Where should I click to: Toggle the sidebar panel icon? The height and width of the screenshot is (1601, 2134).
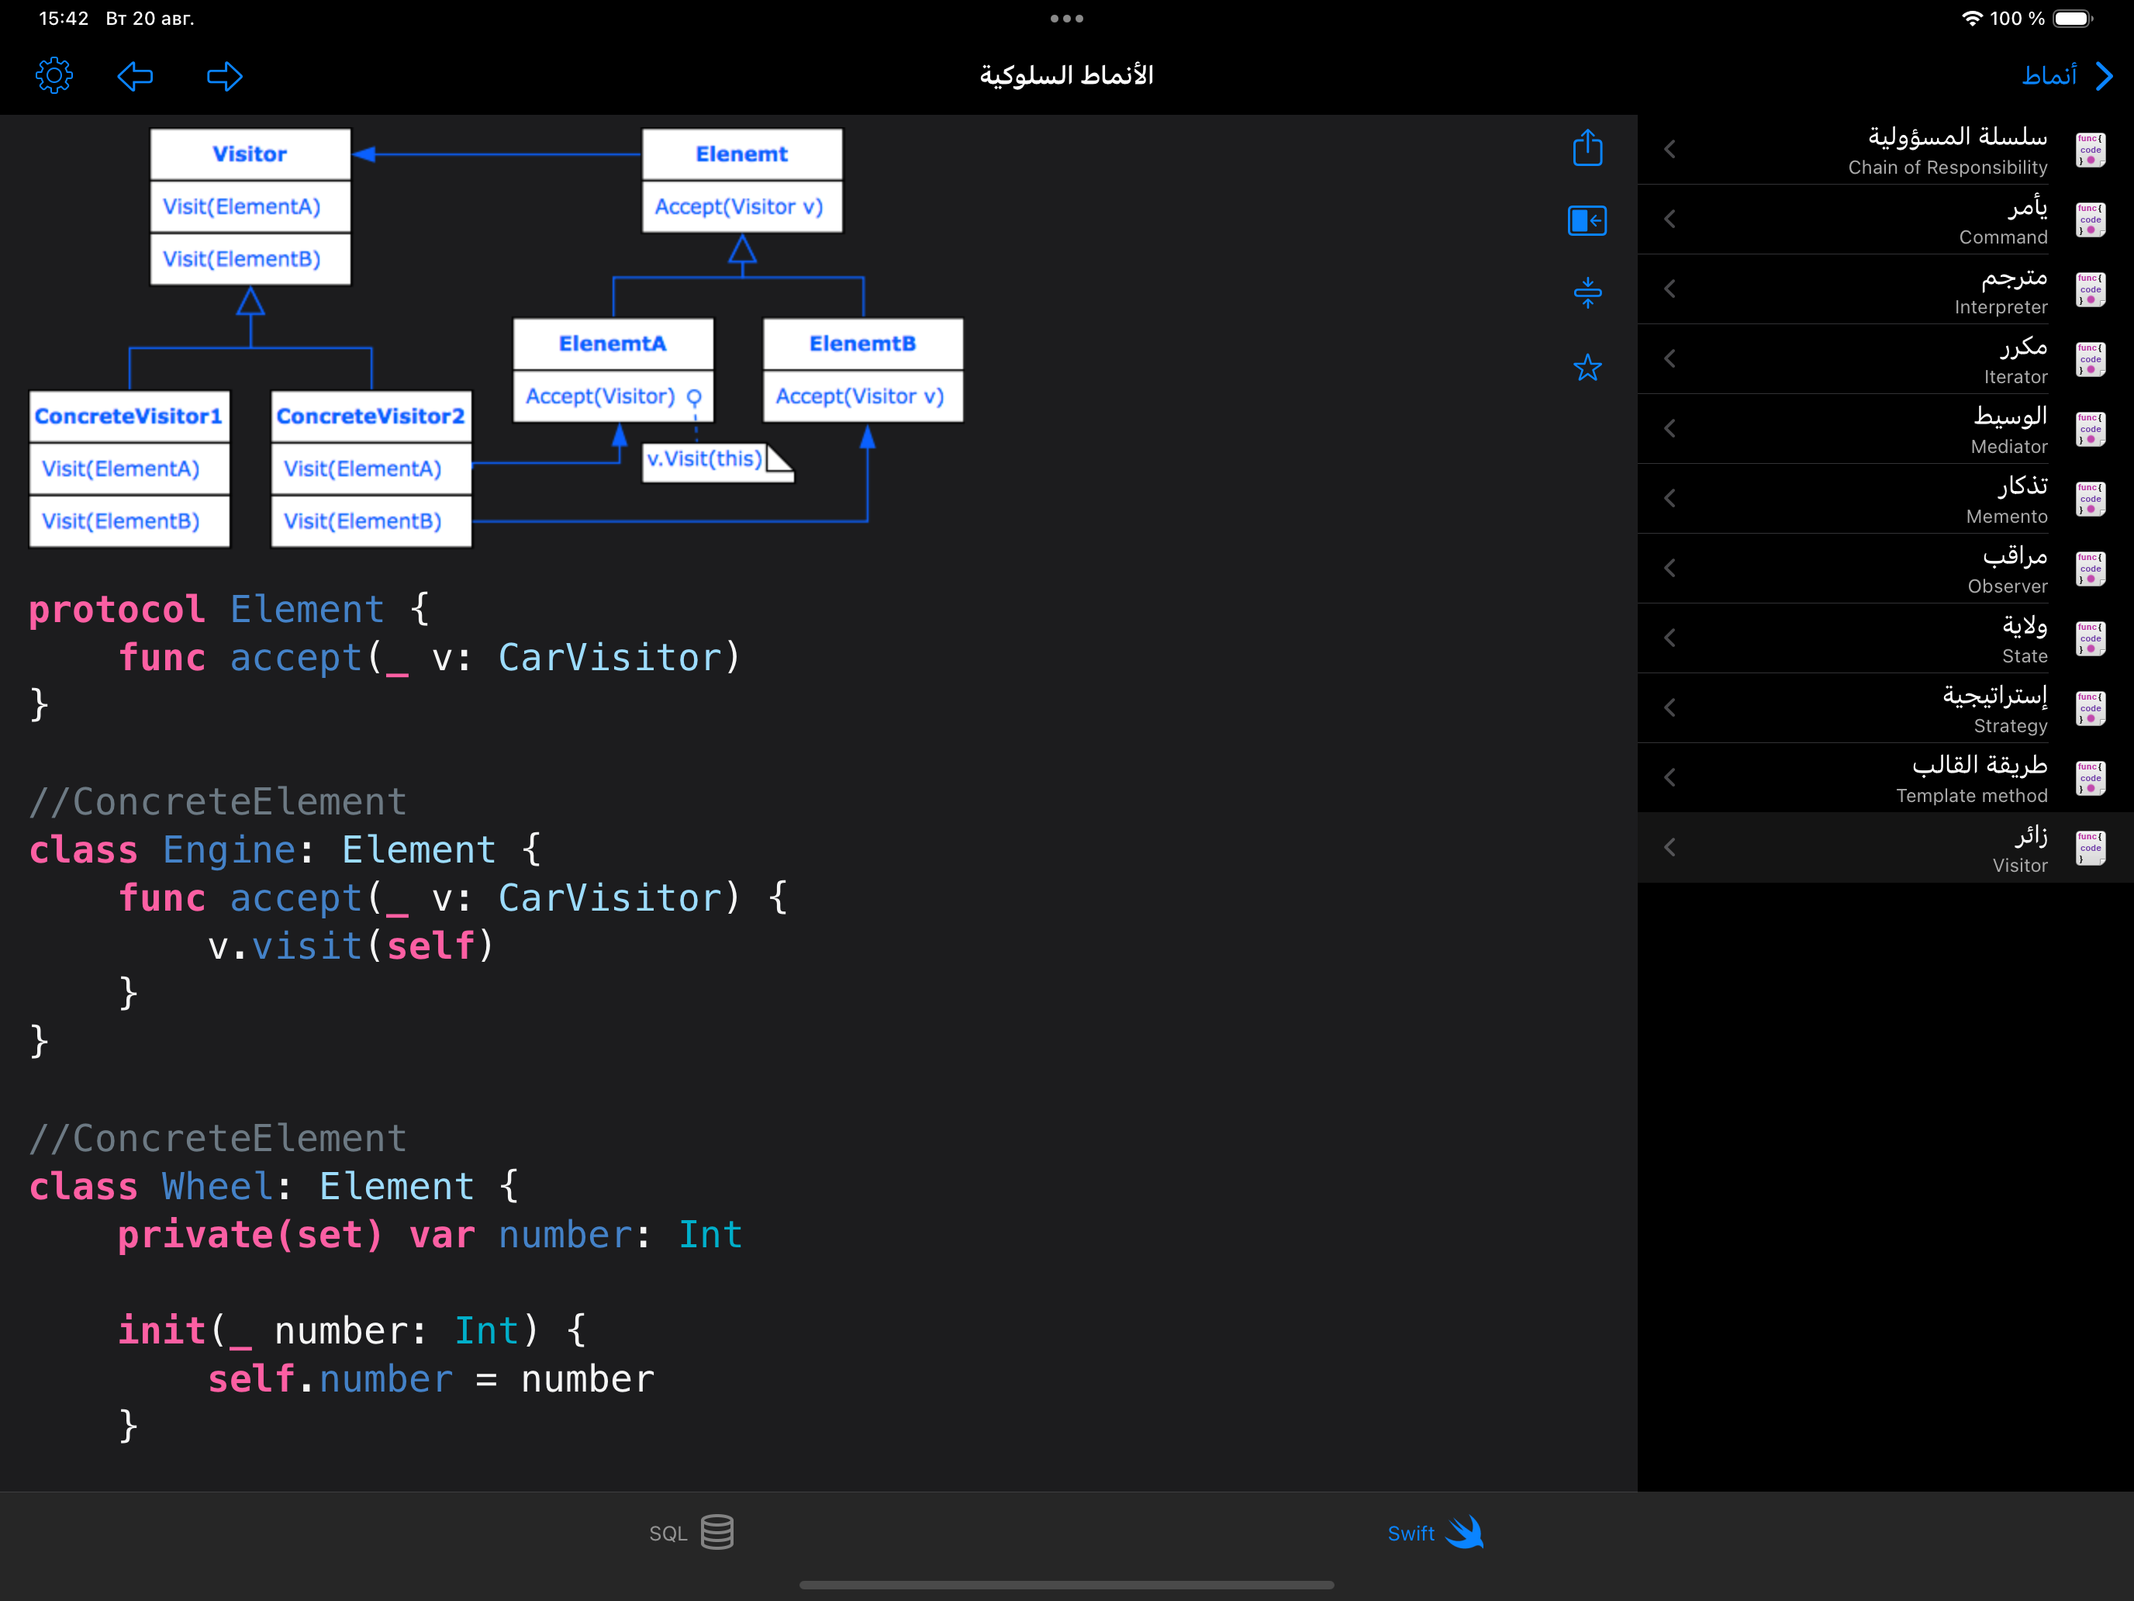click(1587, 221)
